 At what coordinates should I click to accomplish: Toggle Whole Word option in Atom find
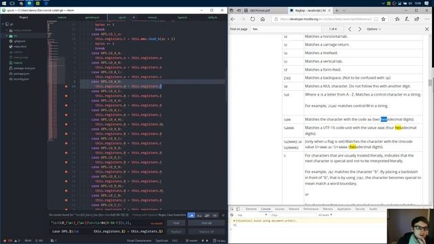point(214,216)
